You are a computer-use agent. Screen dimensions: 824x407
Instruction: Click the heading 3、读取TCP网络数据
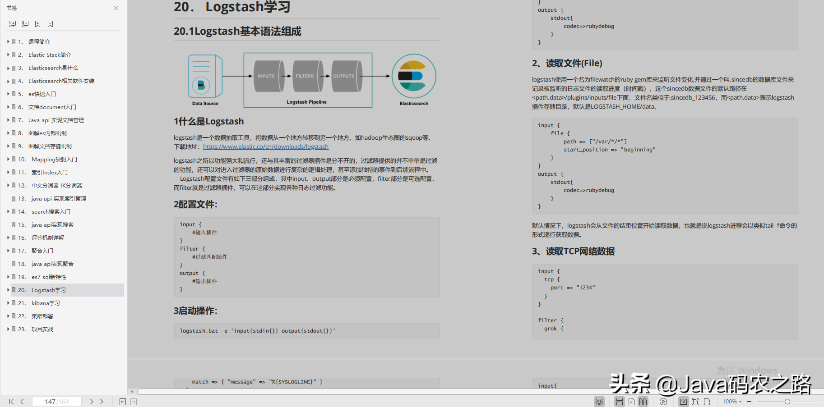click(x=573, y=251)
